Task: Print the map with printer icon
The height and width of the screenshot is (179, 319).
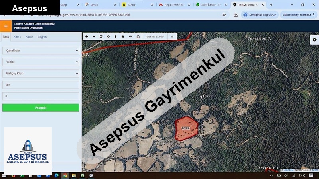Action: (138, 37)
